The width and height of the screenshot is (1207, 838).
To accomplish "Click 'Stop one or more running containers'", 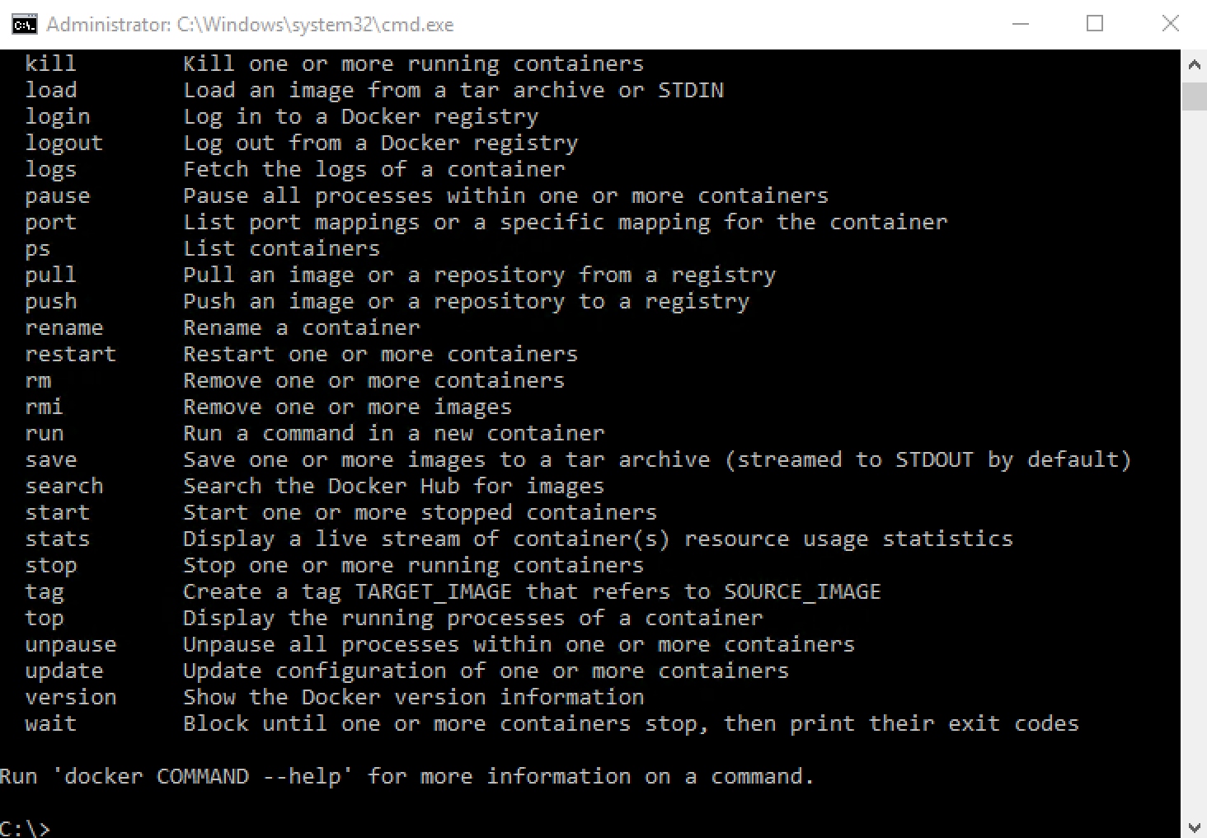I will pos(413,565).
